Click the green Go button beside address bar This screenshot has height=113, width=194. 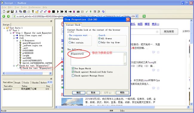pos(144,16)
